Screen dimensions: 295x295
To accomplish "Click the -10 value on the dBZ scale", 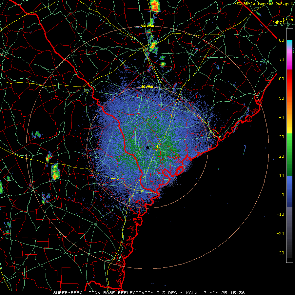I will point(280,214).
